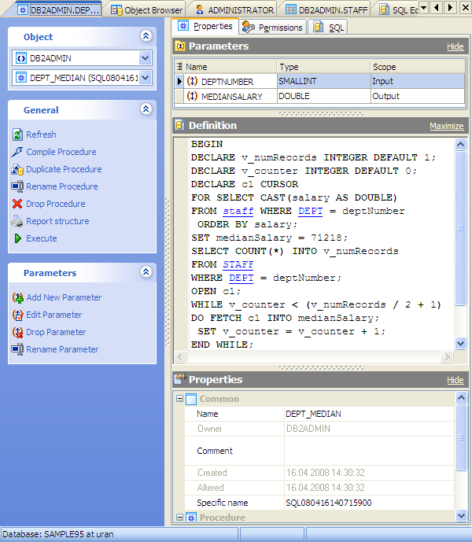Screen dimensions: 472x542
Task: Collapse the Common properties group
Action: pyautogui.click(x=179, y=399)
